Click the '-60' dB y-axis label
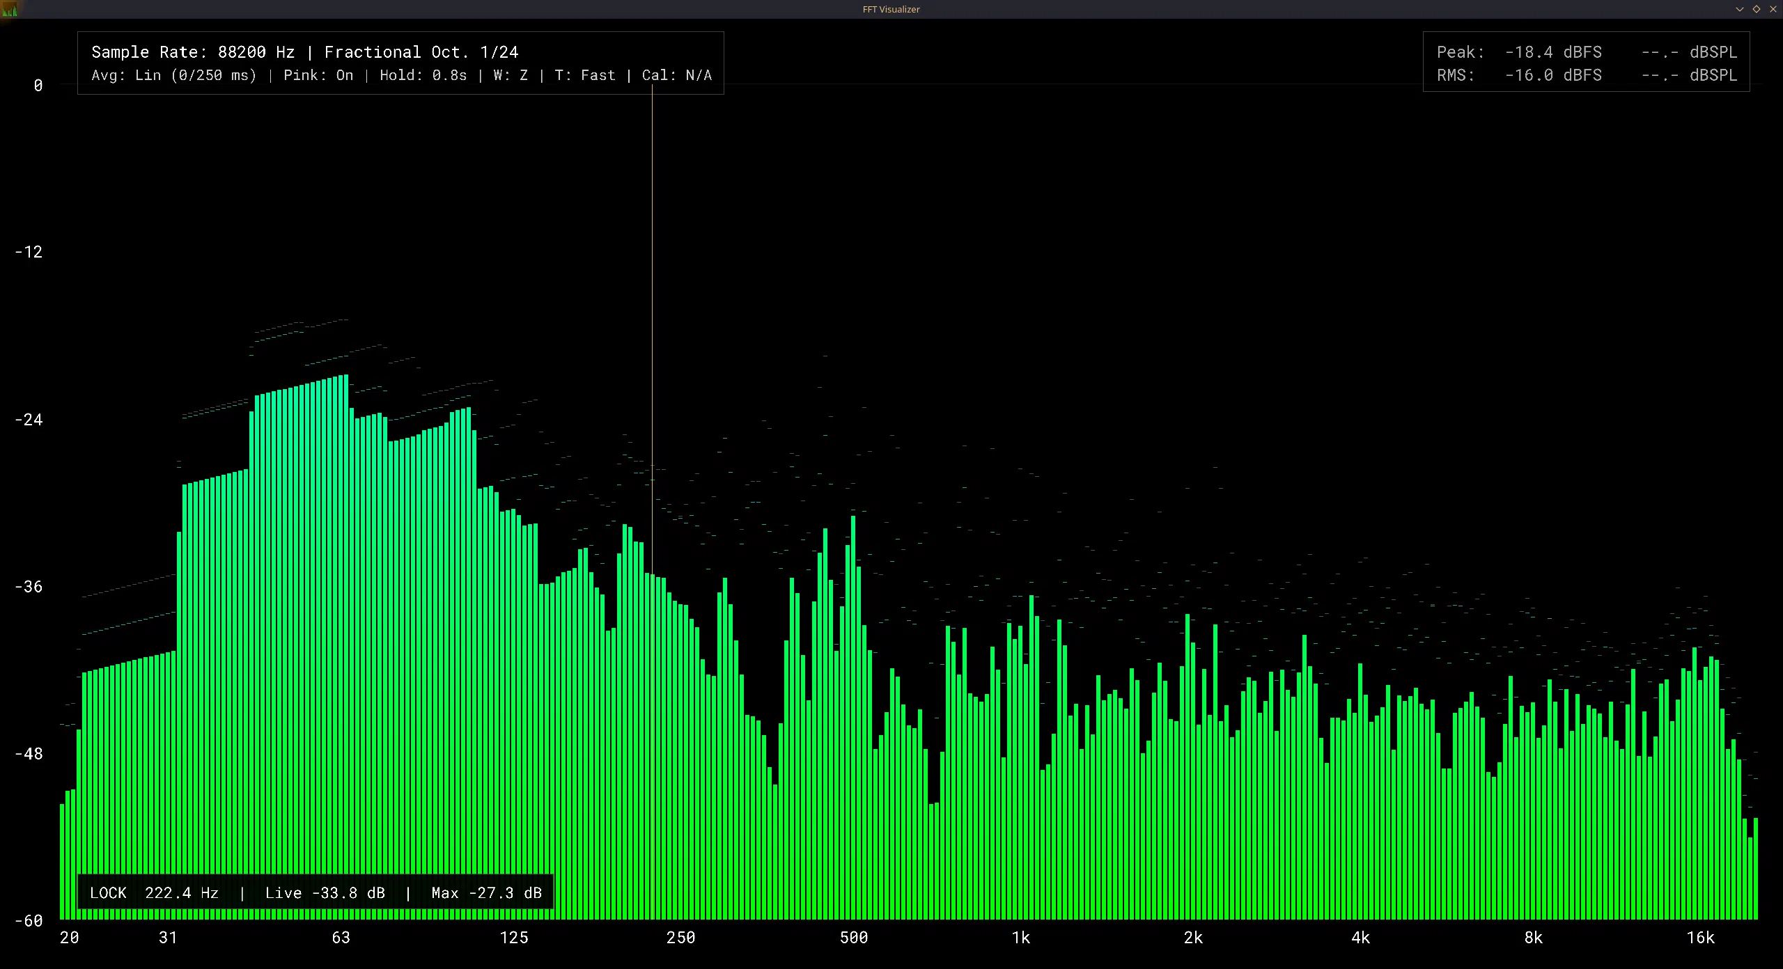This screenshot has height=969, width=1783. [29, 921]
